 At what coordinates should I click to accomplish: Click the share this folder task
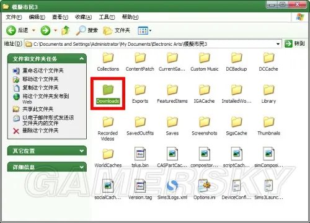pos(33,109)
